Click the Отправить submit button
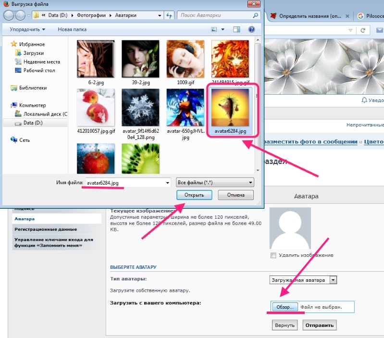The image size is (384, 338). [319, 325]
